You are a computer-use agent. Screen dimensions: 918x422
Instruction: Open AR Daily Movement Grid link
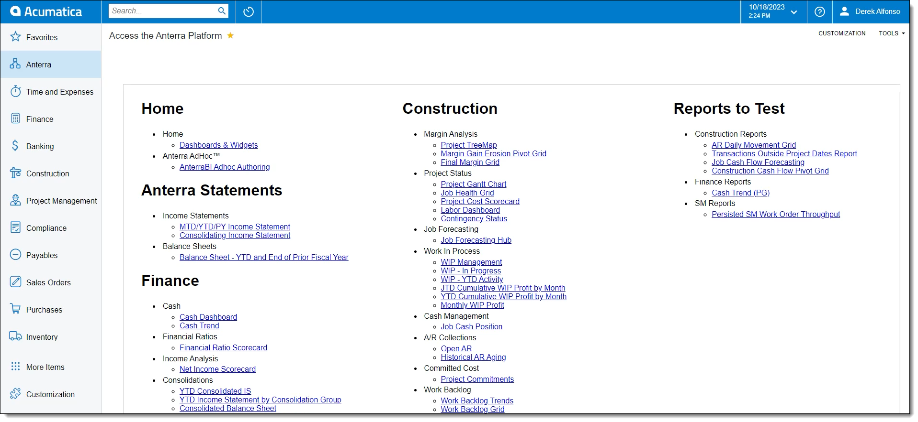pos(754,145)
